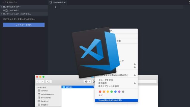Screen dimensions: 190x107
Task: Close the Untitled-1 editor tab
Action: [65, 2]
